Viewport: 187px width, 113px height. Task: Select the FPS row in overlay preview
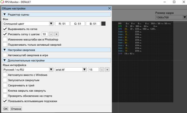(x=145, y=24)
